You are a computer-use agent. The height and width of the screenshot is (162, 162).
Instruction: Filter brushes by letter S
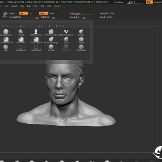pyautogui.click(x=60, y=26)
